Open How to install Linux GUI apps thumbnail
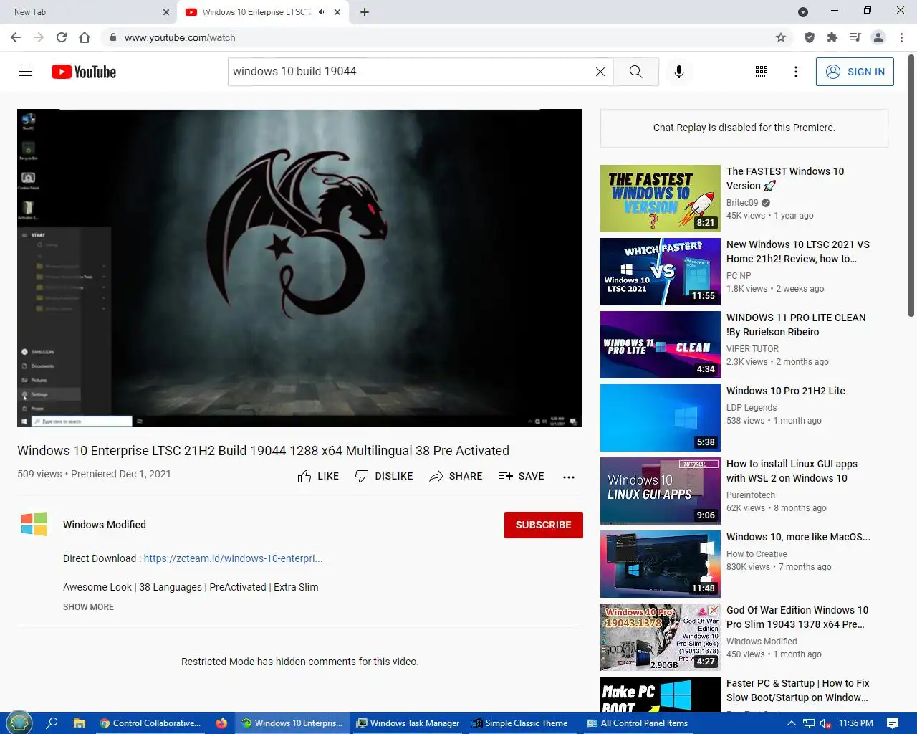Image resolution: width=917 pixels, height=734 pixels. point(661,491)
